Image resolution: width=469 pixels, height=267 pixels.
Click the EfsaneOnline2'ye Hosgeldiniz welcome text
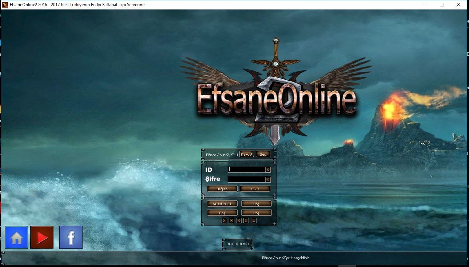285,258
